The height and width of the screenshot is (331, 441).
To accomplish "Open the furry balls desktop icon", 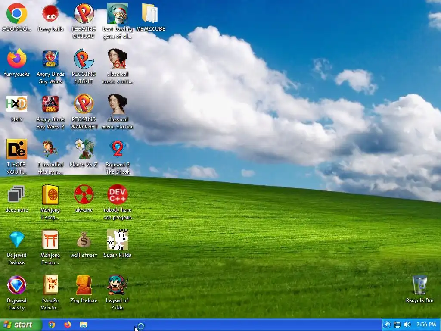I will 50,14.
